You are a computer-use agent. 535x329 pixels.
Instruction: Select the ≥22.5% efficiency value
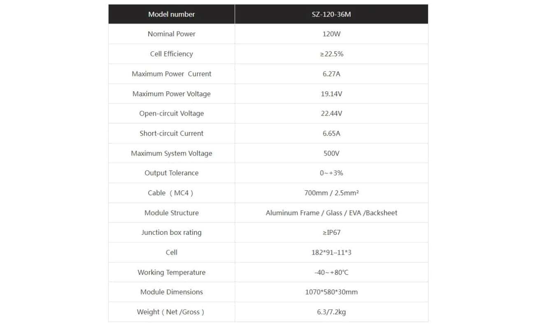(x=331, y=54)
